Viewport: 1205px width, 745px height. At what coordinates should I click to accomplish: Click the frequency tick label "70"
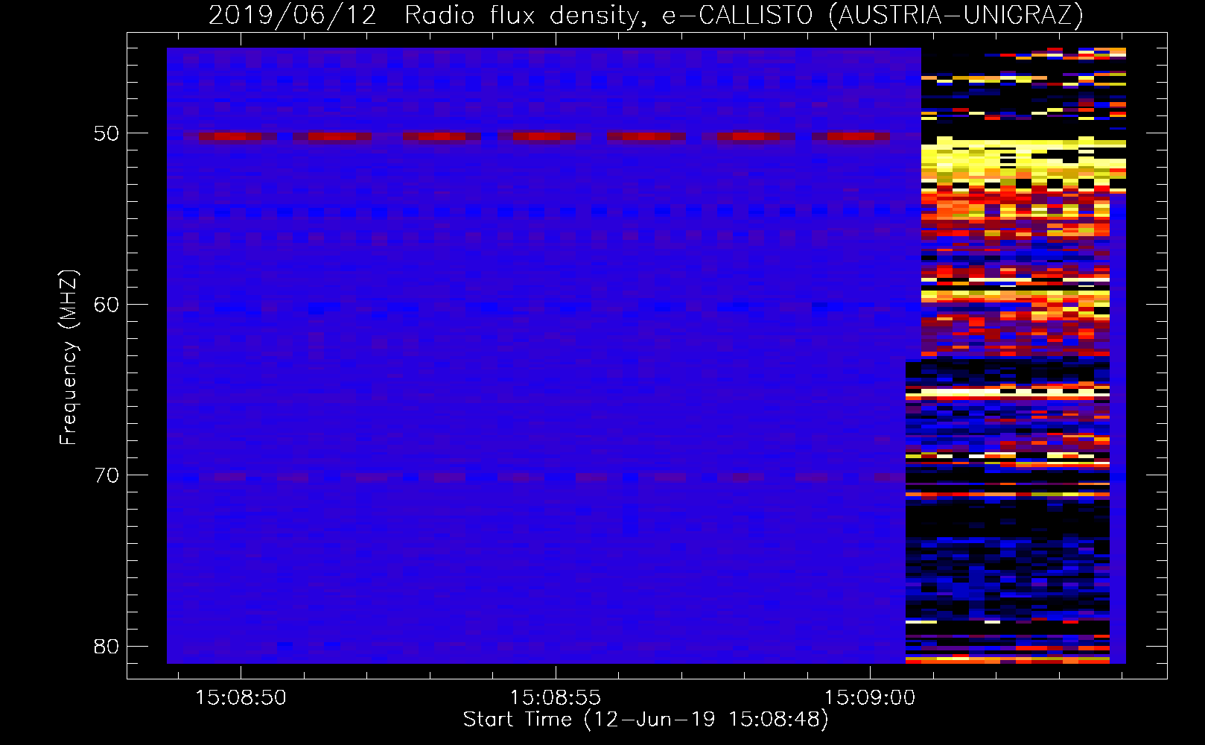coord(106,475)
